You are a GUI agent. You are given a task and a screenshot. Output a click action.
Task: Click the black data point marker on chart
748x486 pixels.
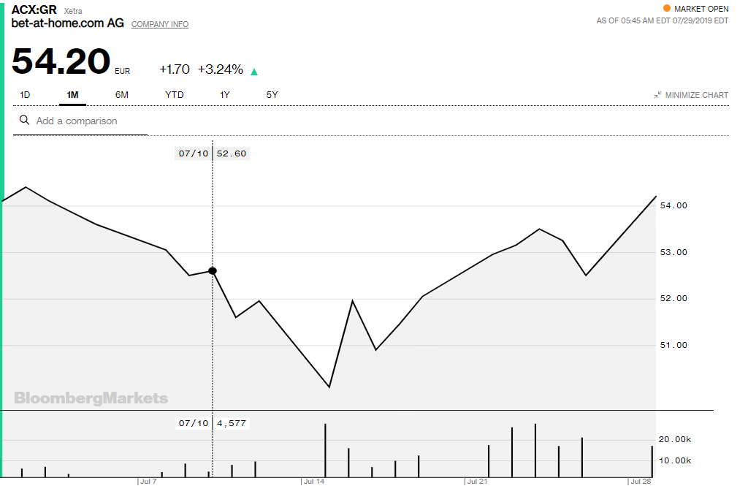click(213, 270)
